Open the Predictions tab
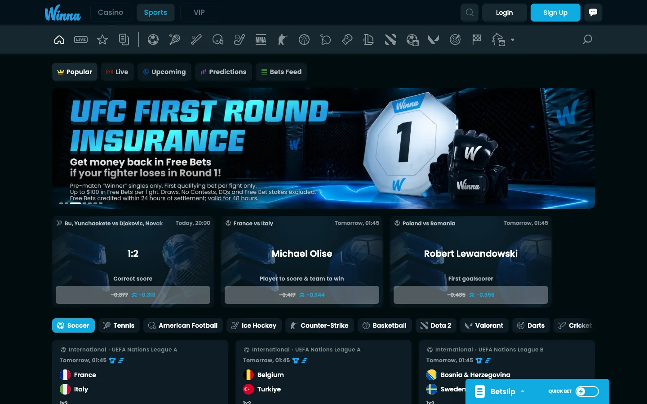This screenshot has height=404, width=647. tap(223, 72)
